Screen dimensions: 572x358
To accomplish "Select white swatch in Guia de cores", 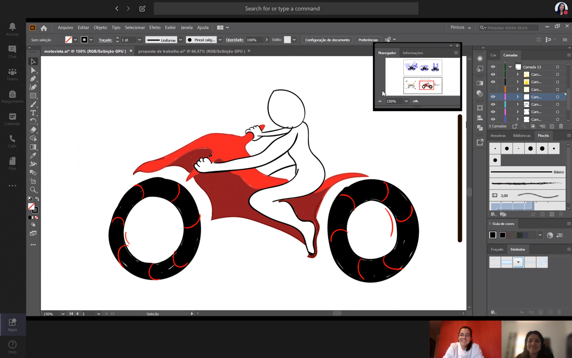I will [x=493, y=235].
